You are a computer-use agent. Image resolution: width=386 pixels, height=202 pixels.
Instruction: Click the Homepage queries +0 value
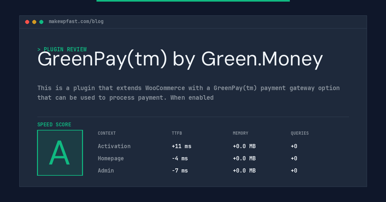294,158
